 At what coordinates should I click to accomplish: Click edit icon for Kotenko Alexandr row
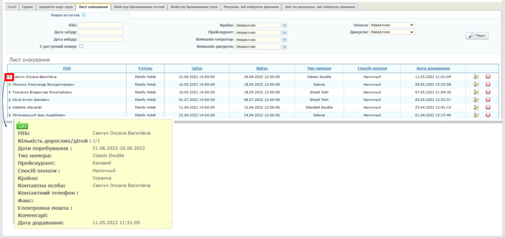(x=476, y=107)
